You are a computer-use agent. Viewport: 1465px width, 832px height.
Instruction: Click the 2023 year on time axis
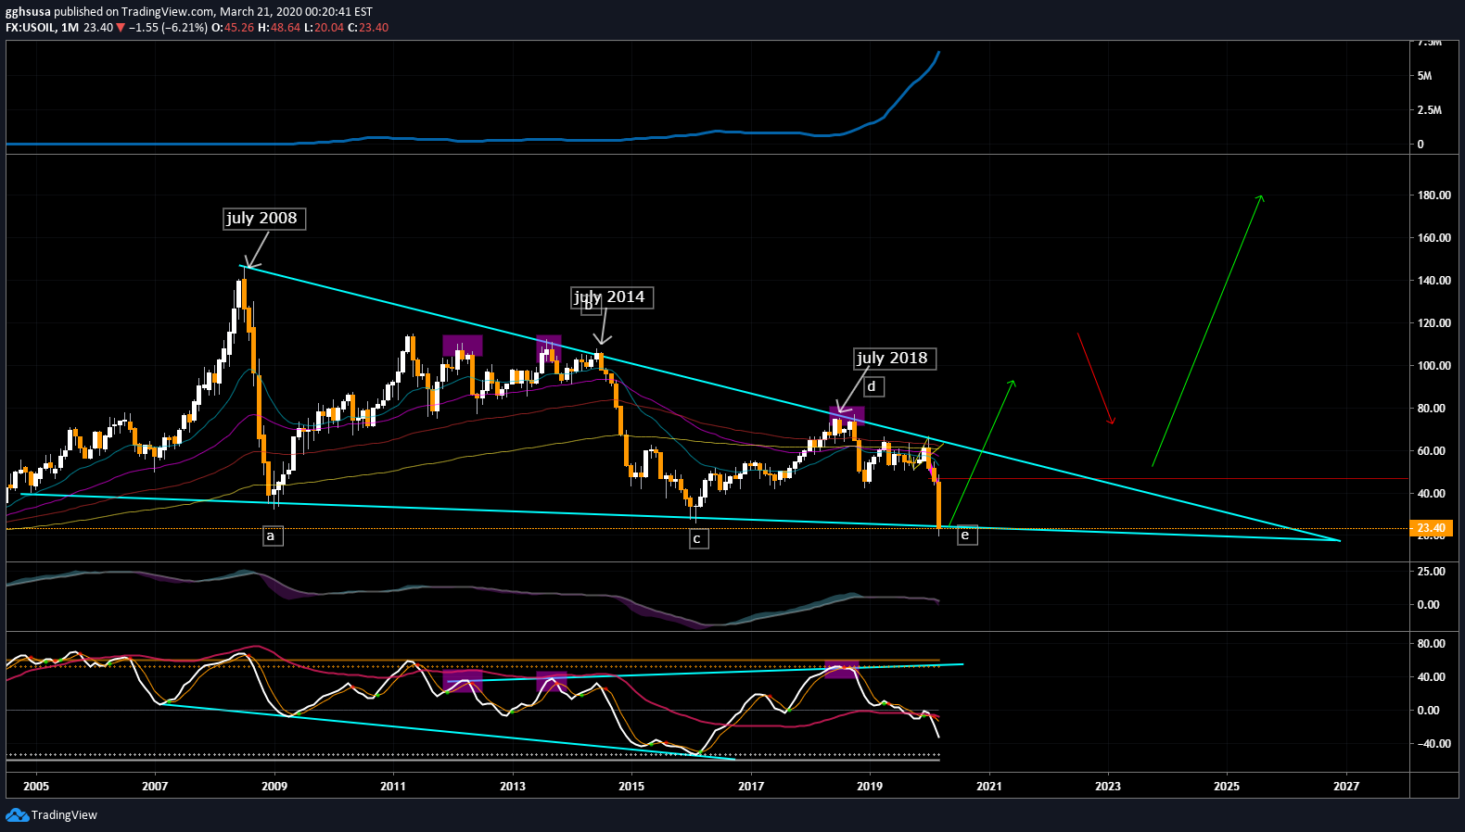(1108, 787)
